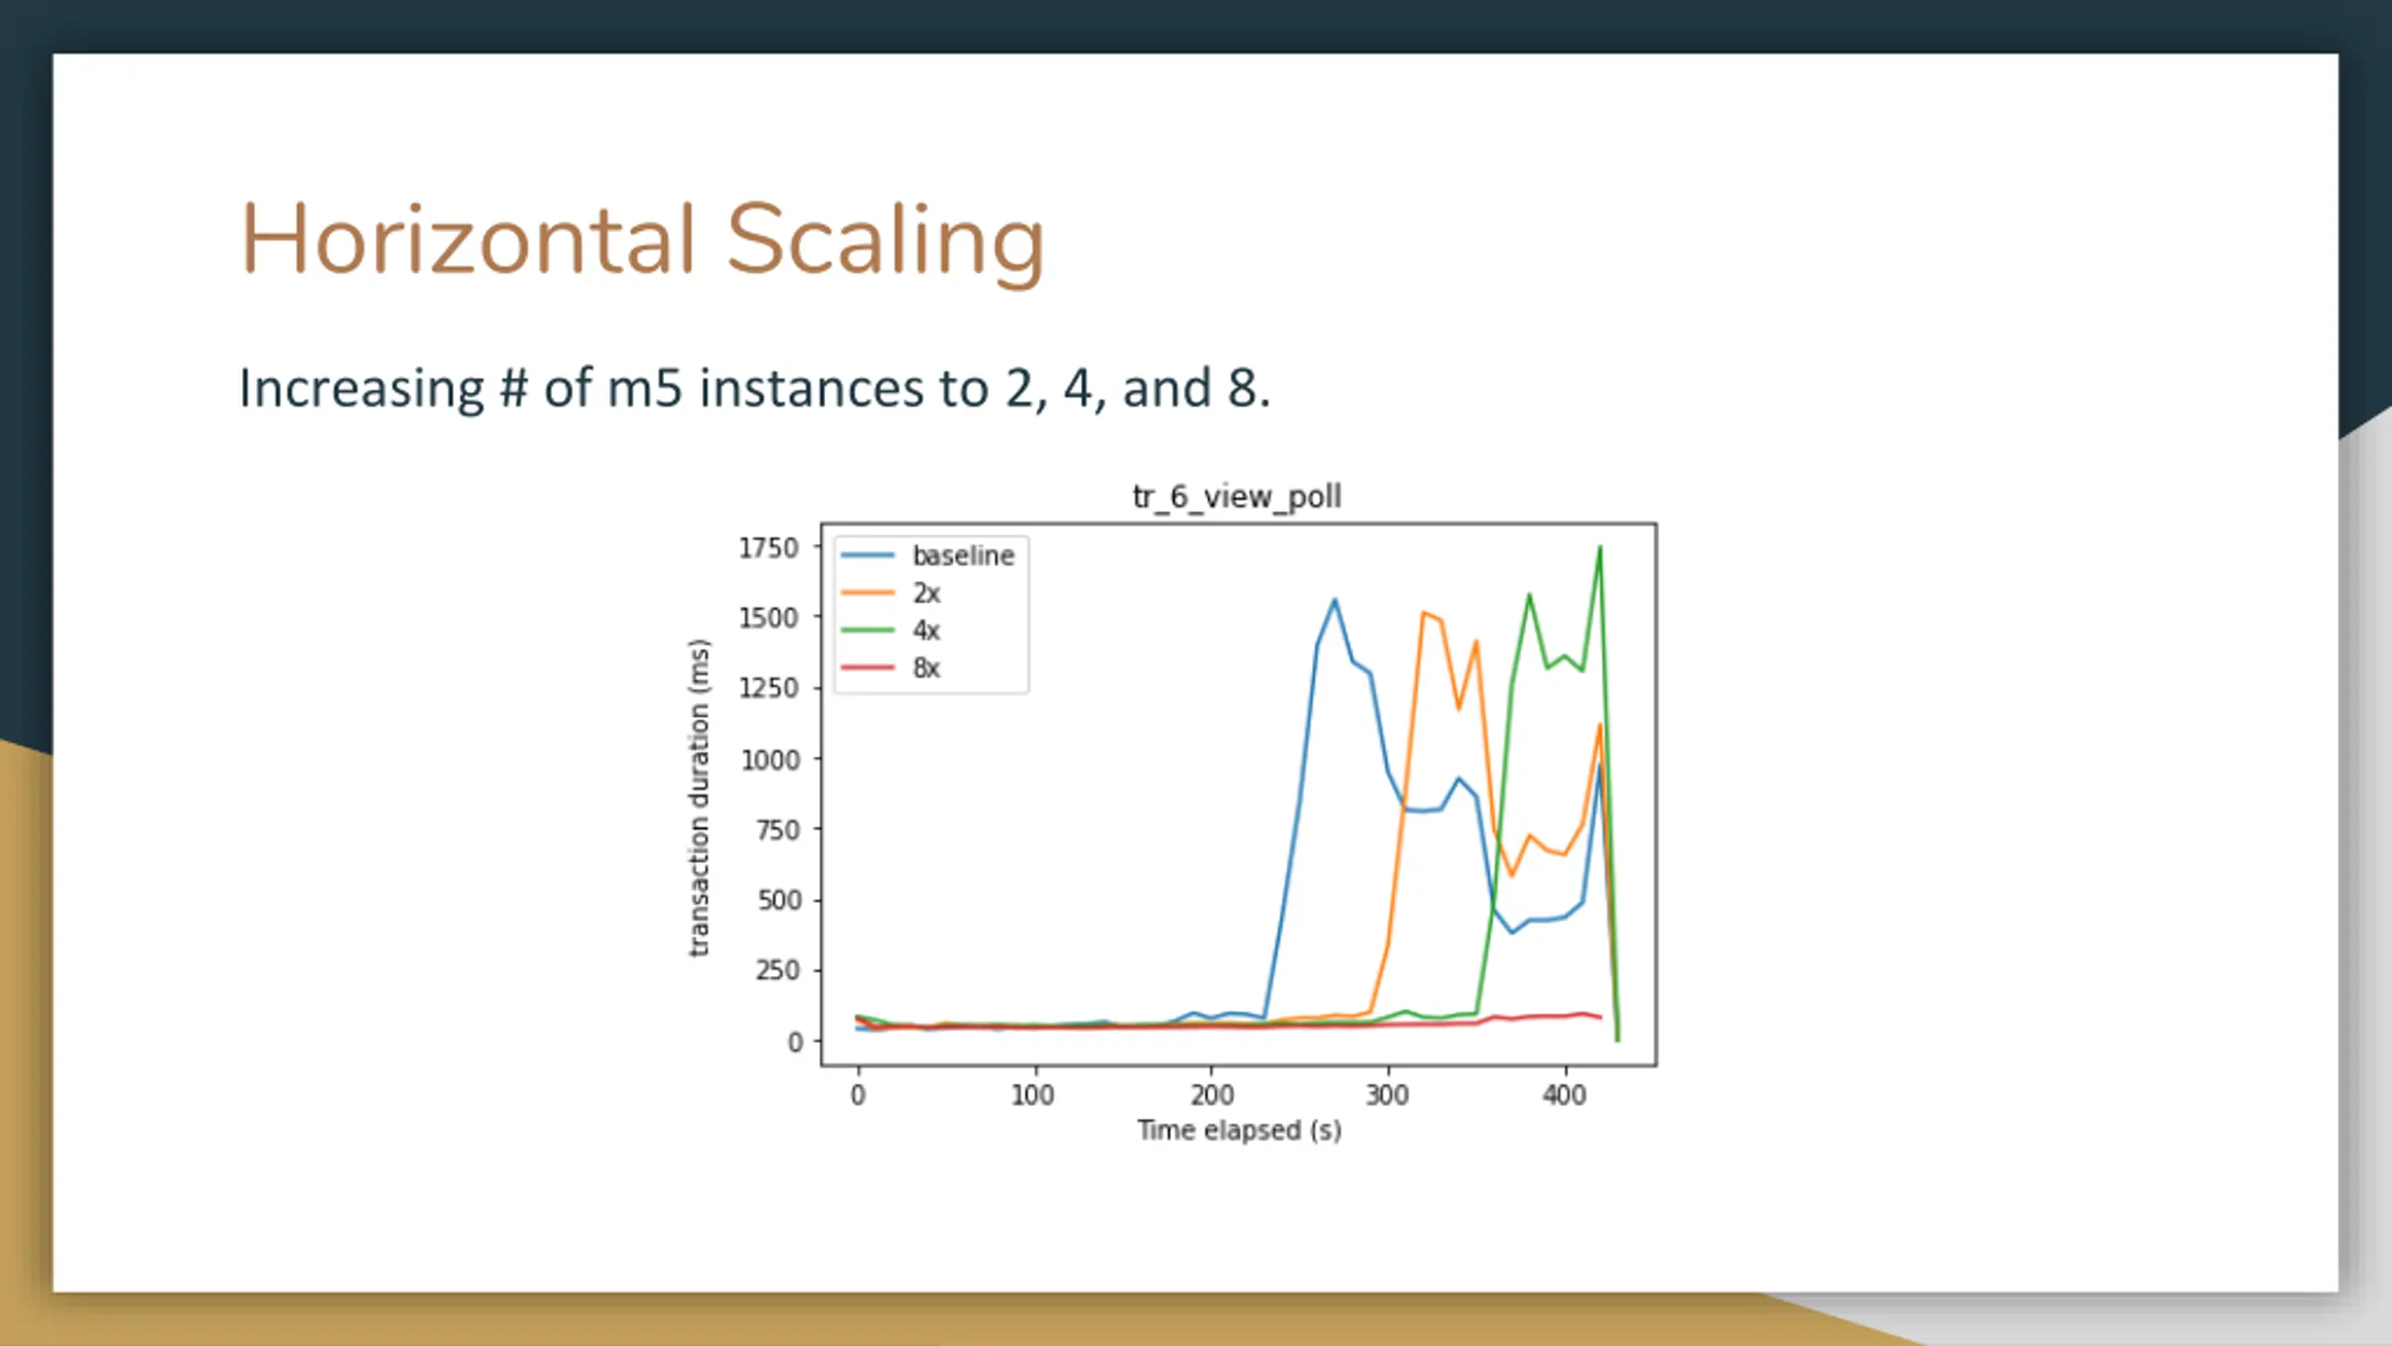Click the first orange 2x peak near 1500
Image resolution: width=2392 pixels, height=1346 pixels.
tap(1423, 613)
